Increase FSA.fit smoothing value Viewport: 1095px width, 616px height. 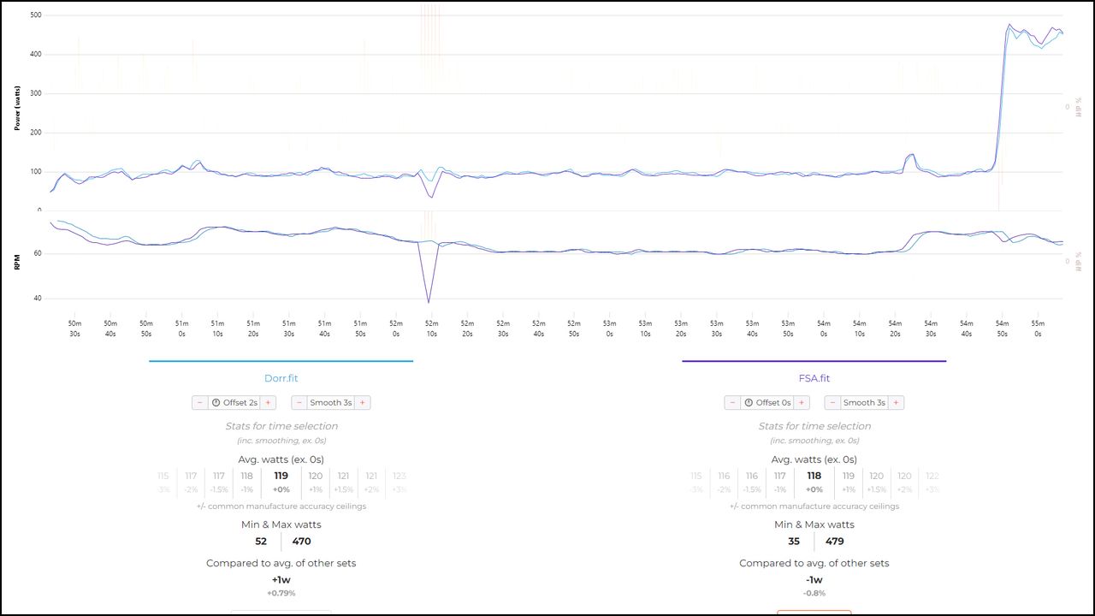click(896, 402)
